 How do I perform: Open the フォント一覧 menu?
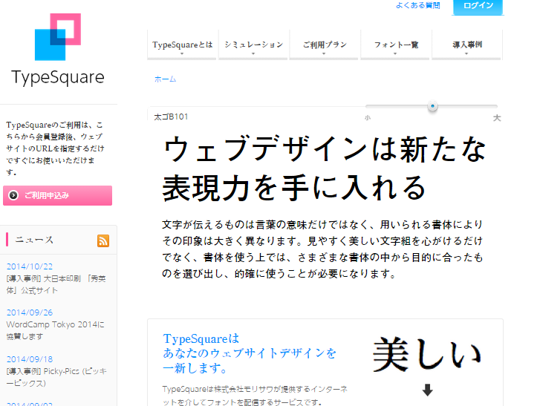pyautogui.click(x=396, y=45)
